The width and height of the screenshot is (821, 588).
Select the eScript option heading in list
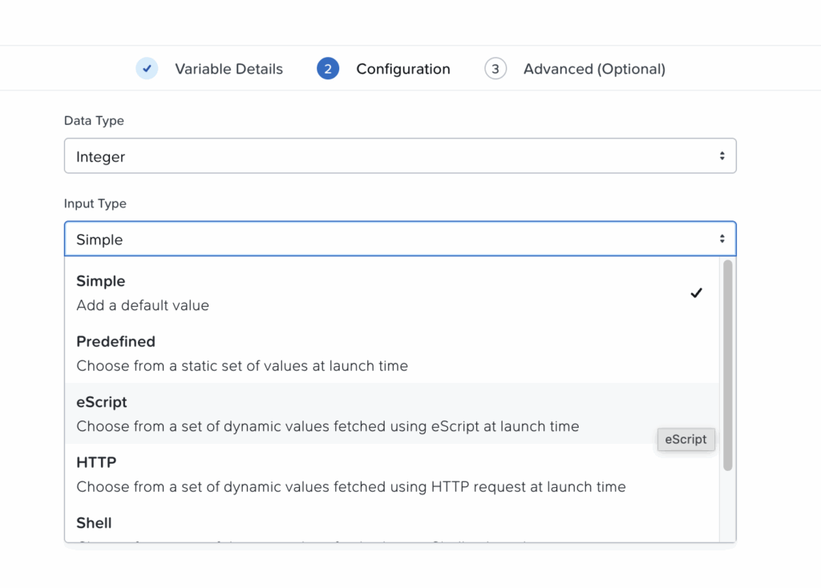coord(102,402)
